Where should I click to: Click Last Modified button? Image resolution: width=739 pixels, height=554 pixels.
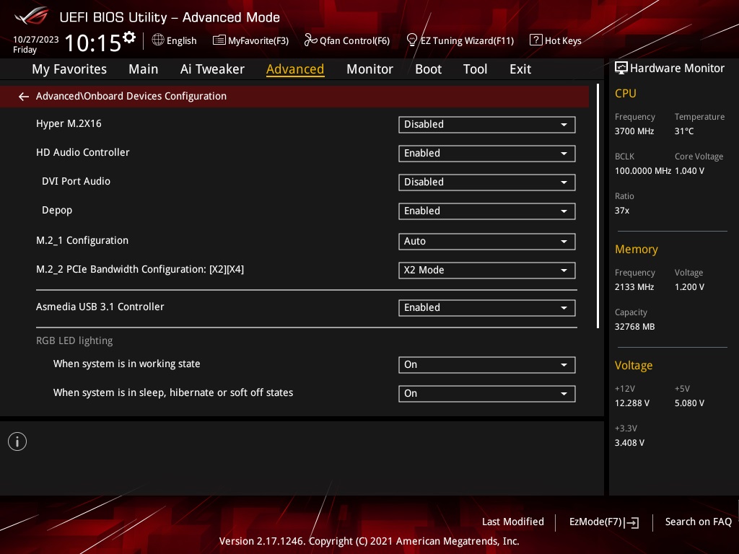(513, 522)
